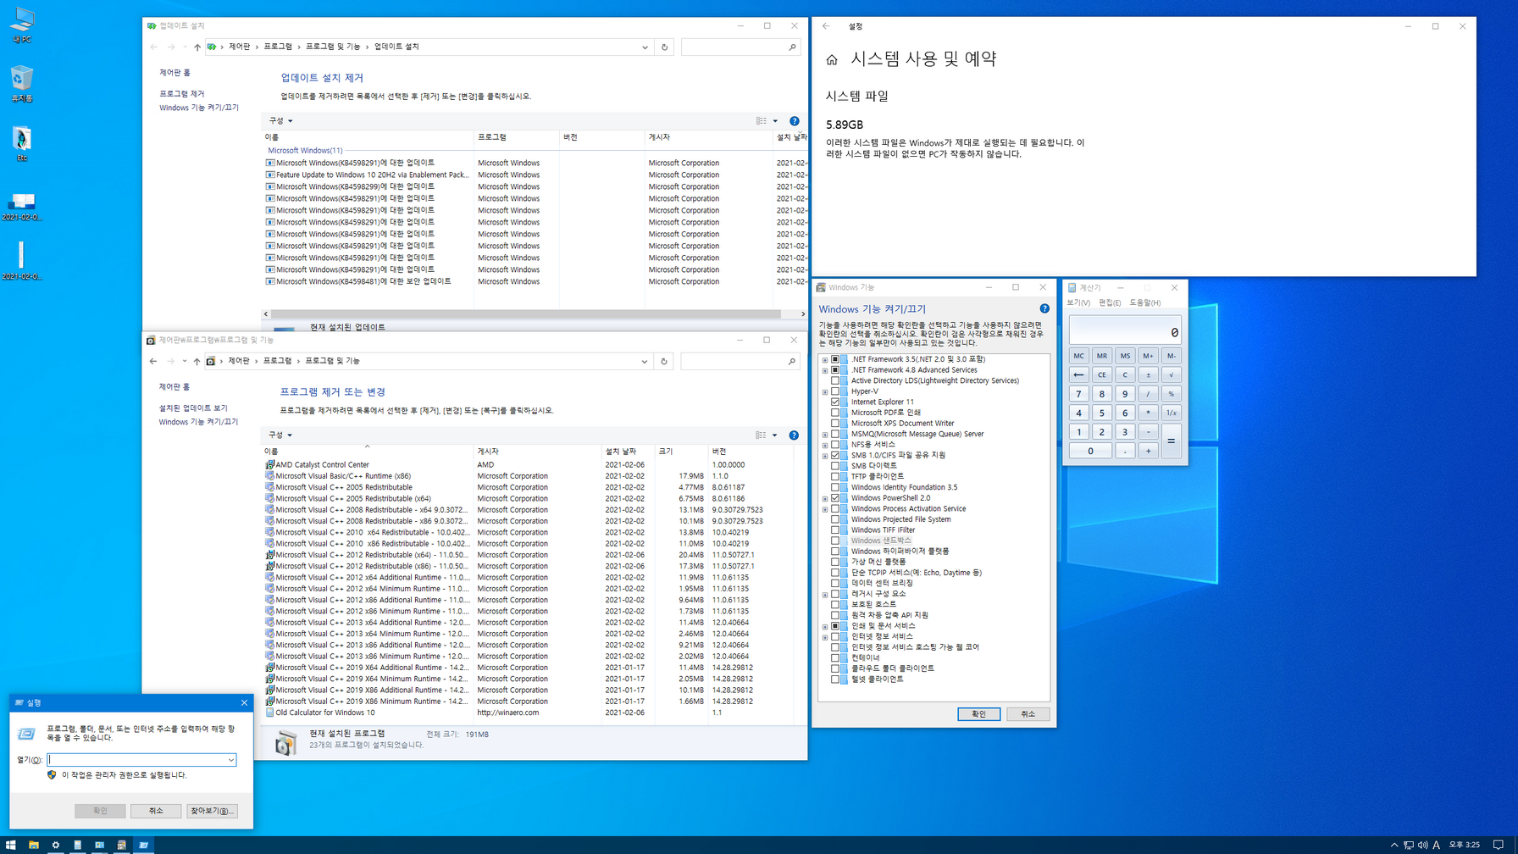
Task: Click 취소 in Run dialog
Action: pos(156,811)
